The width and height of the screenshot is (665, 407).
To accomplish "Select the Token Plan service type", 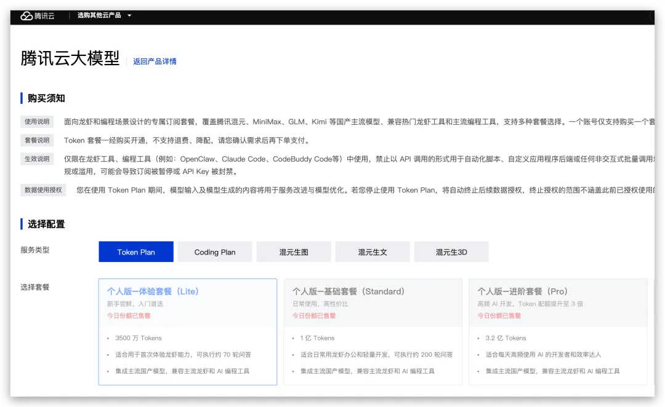I will pyautogui.click(x=136, y=252).
